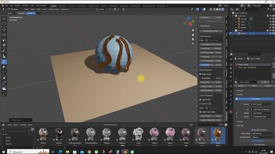Switch to the Modeling workspace tab

point(62,6)
